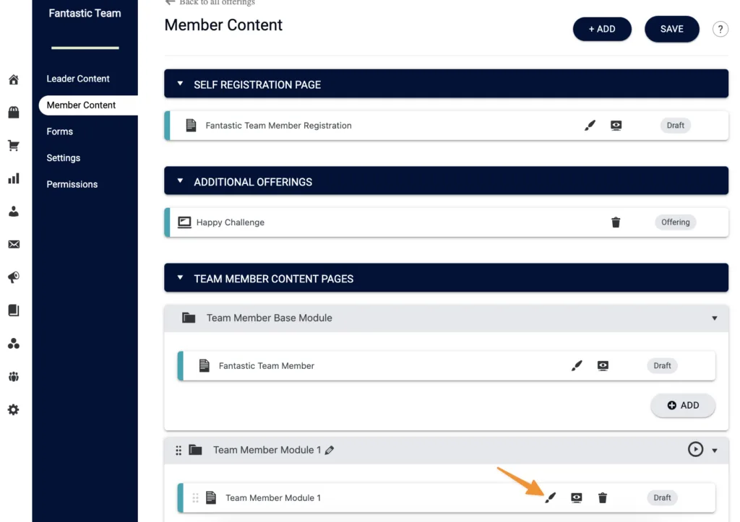Screen dimensions: 740x522
Task: Open the Permissions section
Action: coord(72,184)
